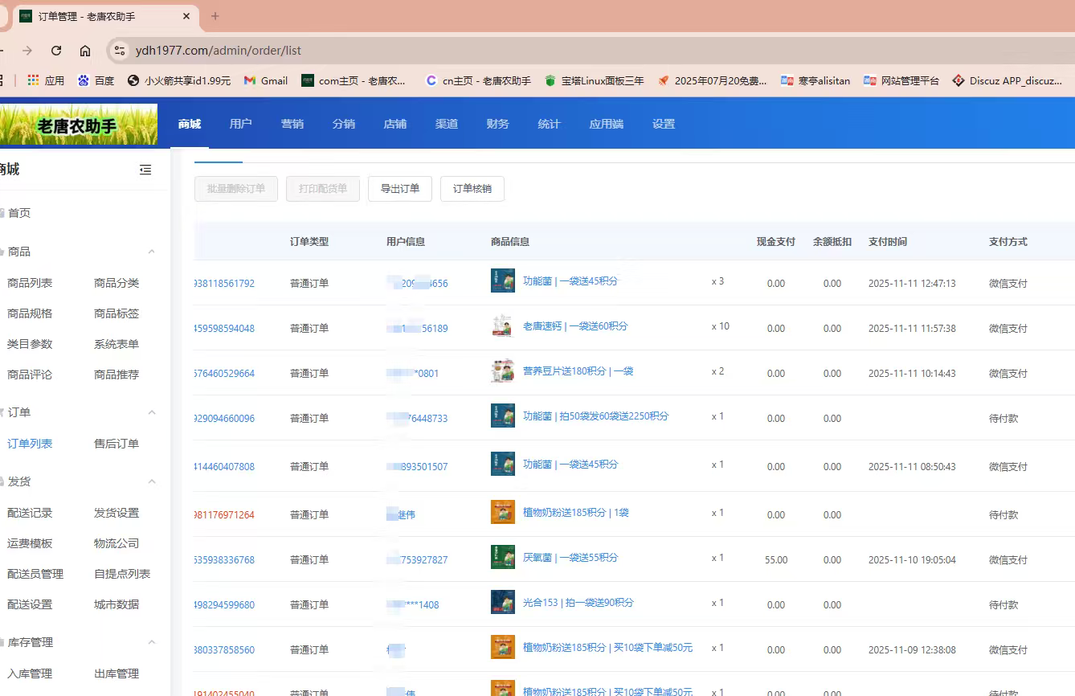Open the Gmail bookmark
The width and height of the screenshot is (1075, 696).
point(265,80)
